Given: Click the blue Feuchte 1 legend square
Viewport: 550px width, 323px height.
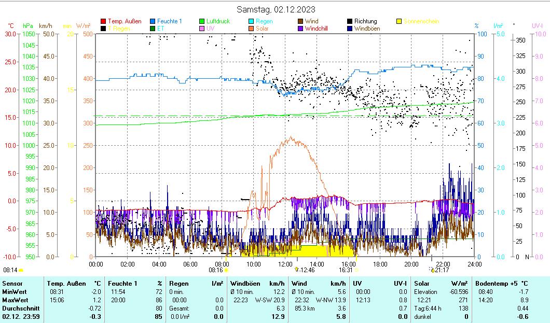Looking at the screenshot, I should 153,21.
